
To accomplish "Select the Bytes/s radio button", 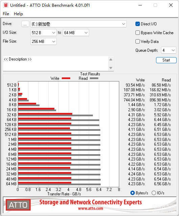I will click(132, 193).
